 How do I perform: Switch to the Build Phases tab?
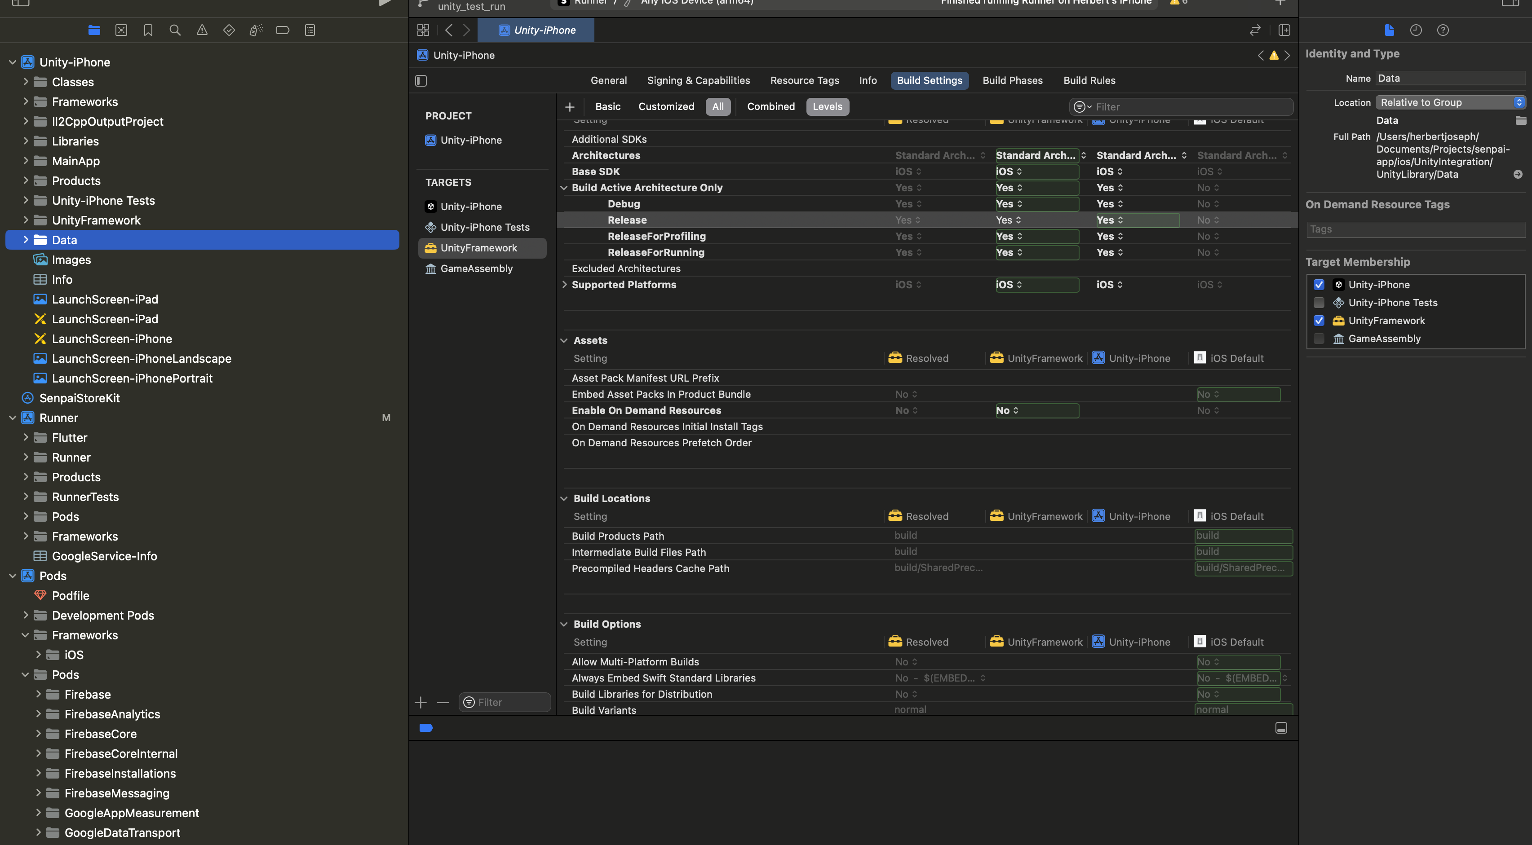click(1012, 81)
